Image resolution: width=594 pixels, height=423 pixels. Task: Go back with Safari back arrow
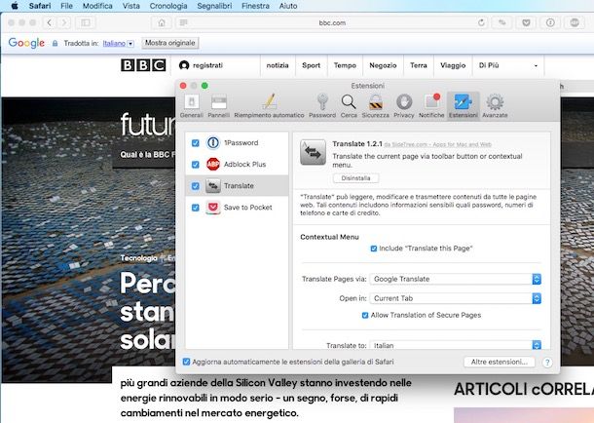pos(50,22)
